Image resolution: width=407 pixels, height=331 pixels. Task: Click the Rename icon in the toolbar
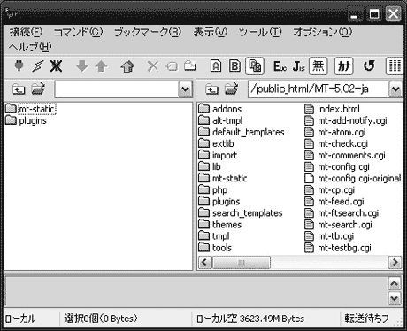(172, 66)
